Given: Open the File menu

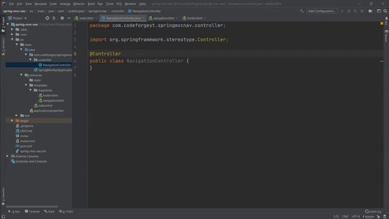Looking at the screenshot, I should (x=12, y=4).
